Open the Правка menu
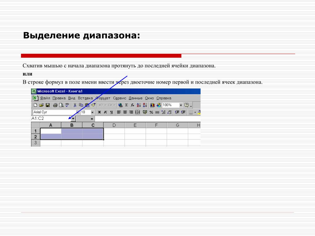The width and height of the screenshot is (315, 236). pyautogui.click(x=59, y=98)
